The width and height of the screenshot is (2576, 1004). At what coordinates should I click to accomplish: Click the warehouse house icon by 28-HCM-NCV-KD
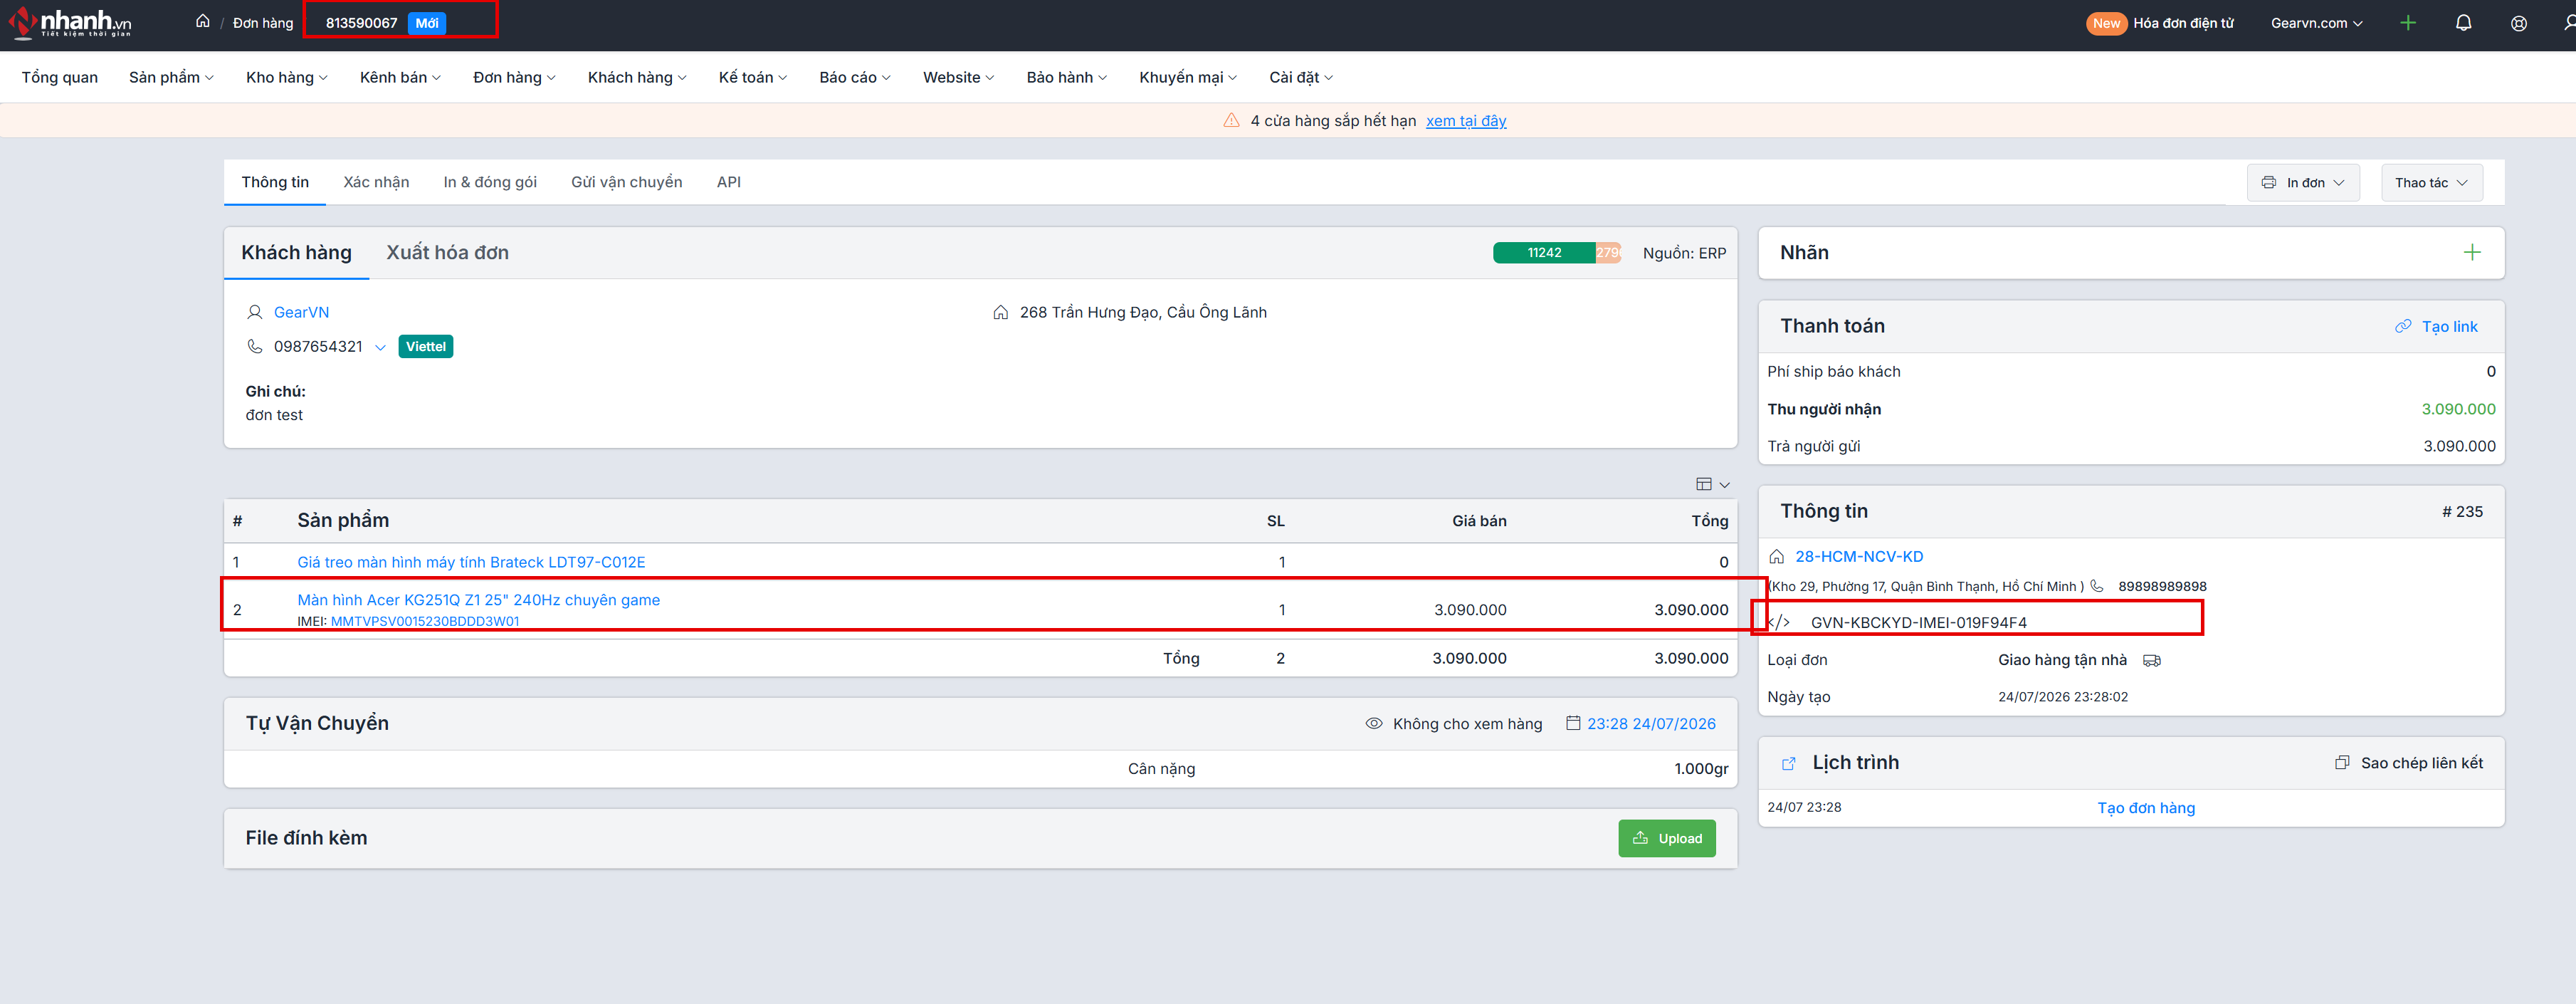(x=1777, y=557)
